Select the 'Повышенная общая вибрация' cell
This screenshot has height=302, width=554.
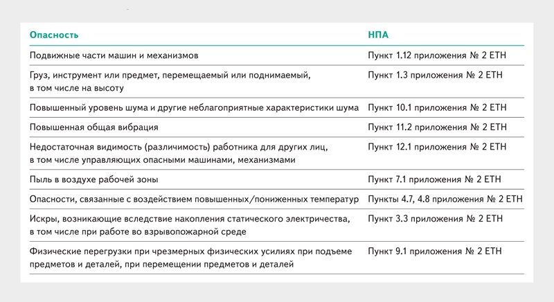point(94,127)
